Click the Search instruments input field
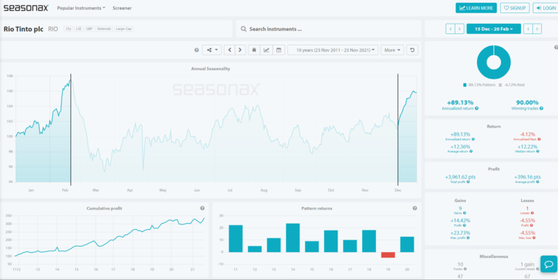558x280 pixels. pyautogui.click(x=328, y=29)
